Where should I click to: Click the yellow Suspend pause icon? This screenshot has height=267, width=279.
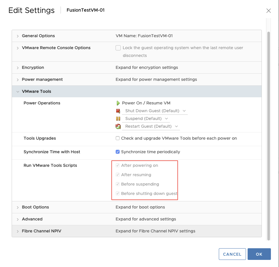coord(118,119)
